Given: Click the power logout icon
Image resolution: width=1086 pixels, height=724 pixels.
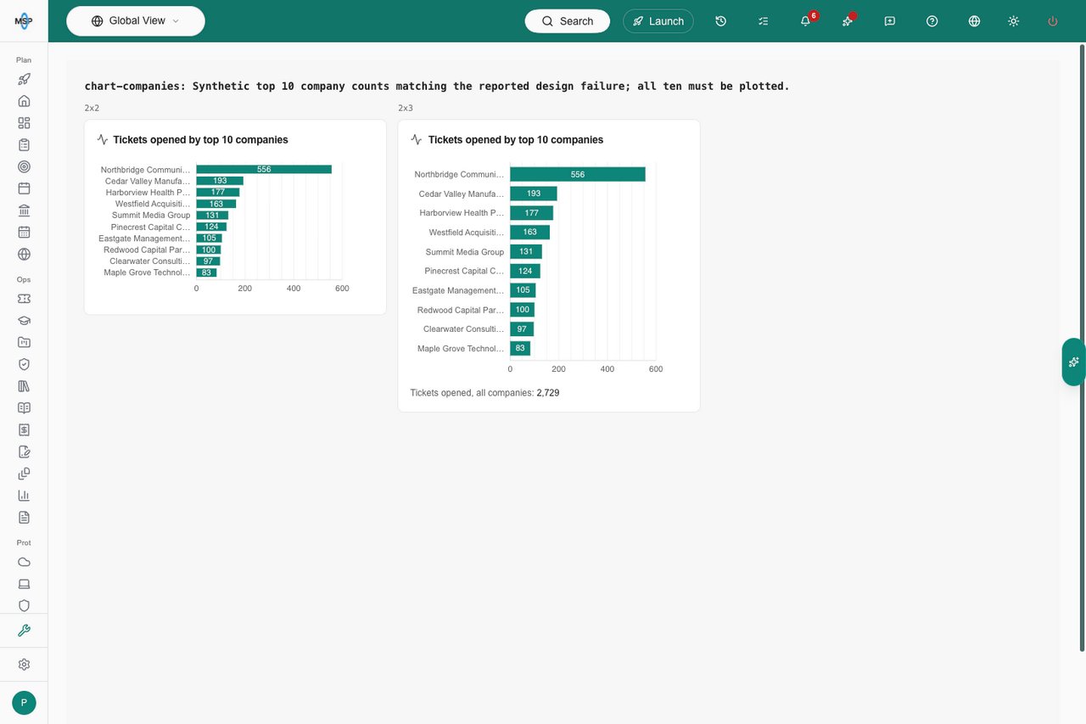Looking at the screenshot, I should pyautogui.click(x=1053, y=21).
